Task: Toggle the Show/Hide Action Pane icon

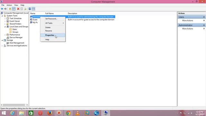Action: pyautogui.click(x=33, y=9)
